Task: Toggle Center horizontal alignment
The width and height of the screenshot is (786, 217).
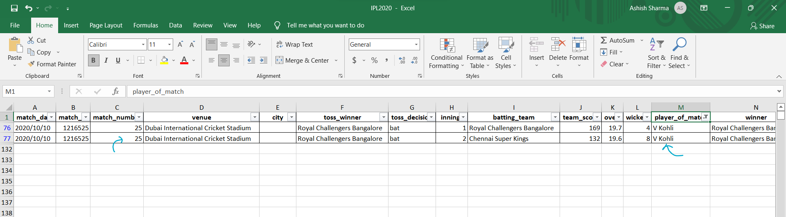Action: (x=224, y=60)
